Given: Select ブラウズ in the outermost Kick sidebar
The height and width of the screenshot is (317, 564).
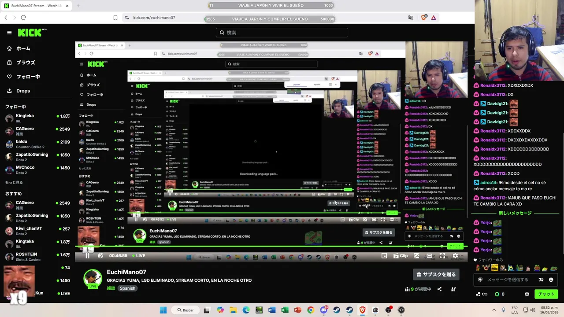Looking at the screenshot, I should coord(21,63).
